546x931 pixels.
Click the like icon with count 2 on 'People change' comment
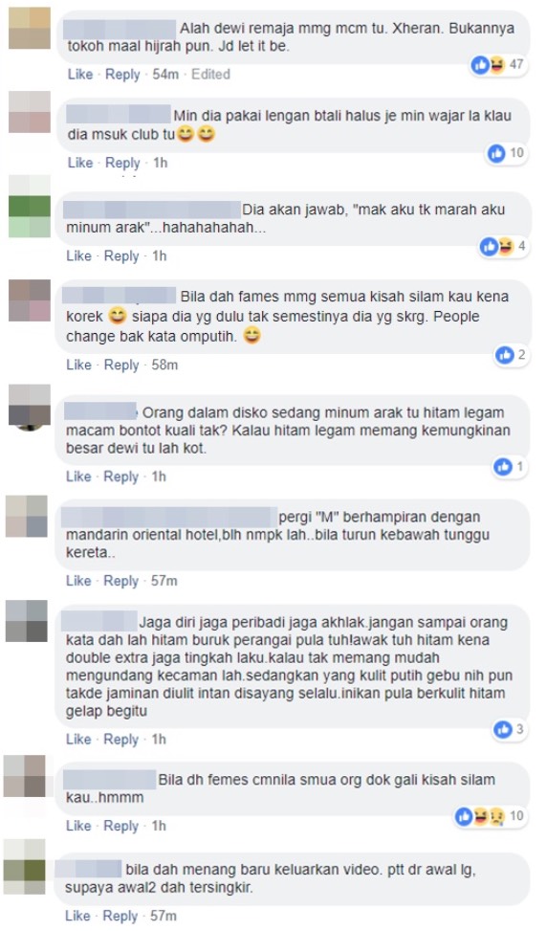click(511, 355)
